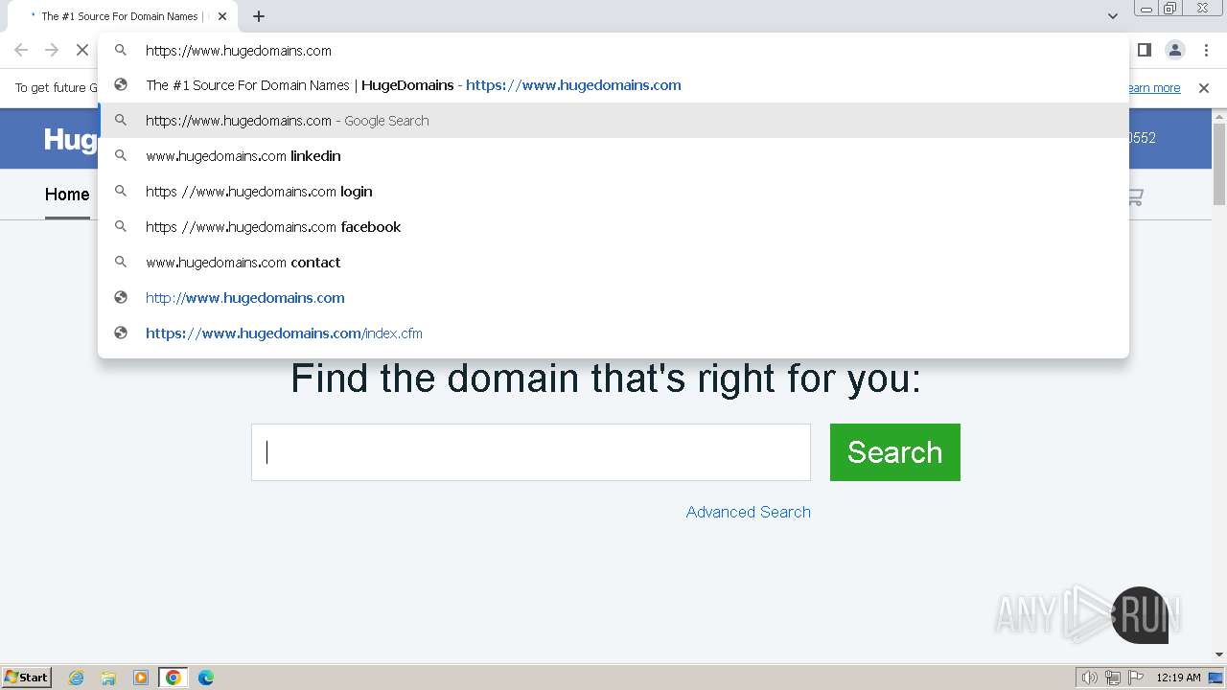Viewport: 1227px width, 690px height.
Task: Open the Home navigation tab
Action: click(67, 195)
